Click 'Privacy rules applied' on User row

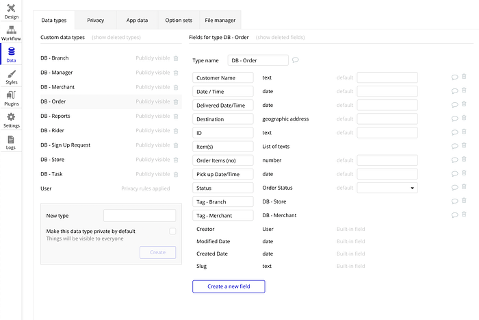[145, 188]
